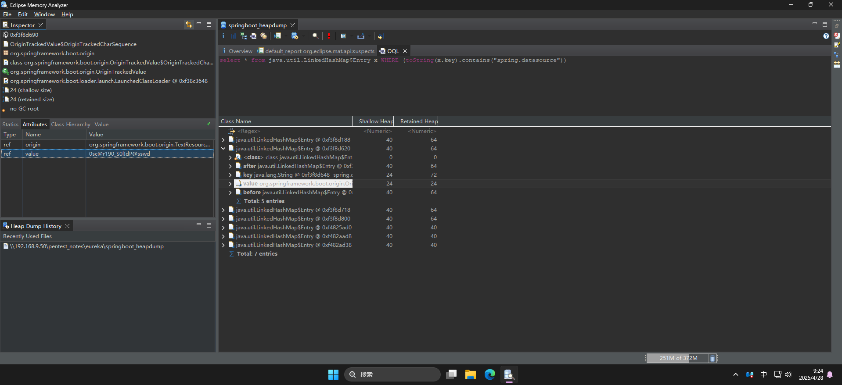This screenshot has height=385, width=842.
Task: Open the Compare Basket sidebar icon
Action: click(837, 64)
